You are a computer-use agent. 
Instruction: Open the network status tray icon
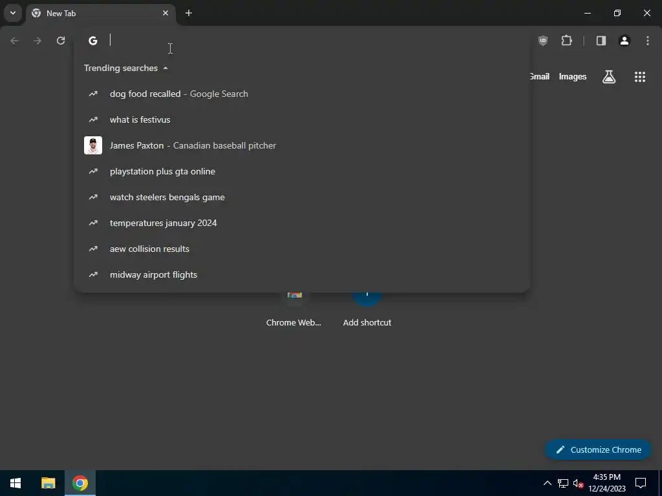(x=563, y=483)
